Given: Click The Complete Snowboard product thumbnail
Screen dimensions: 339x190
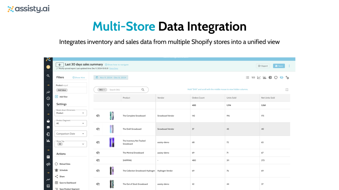Looking at the screenshot, I should click(112, 116).
